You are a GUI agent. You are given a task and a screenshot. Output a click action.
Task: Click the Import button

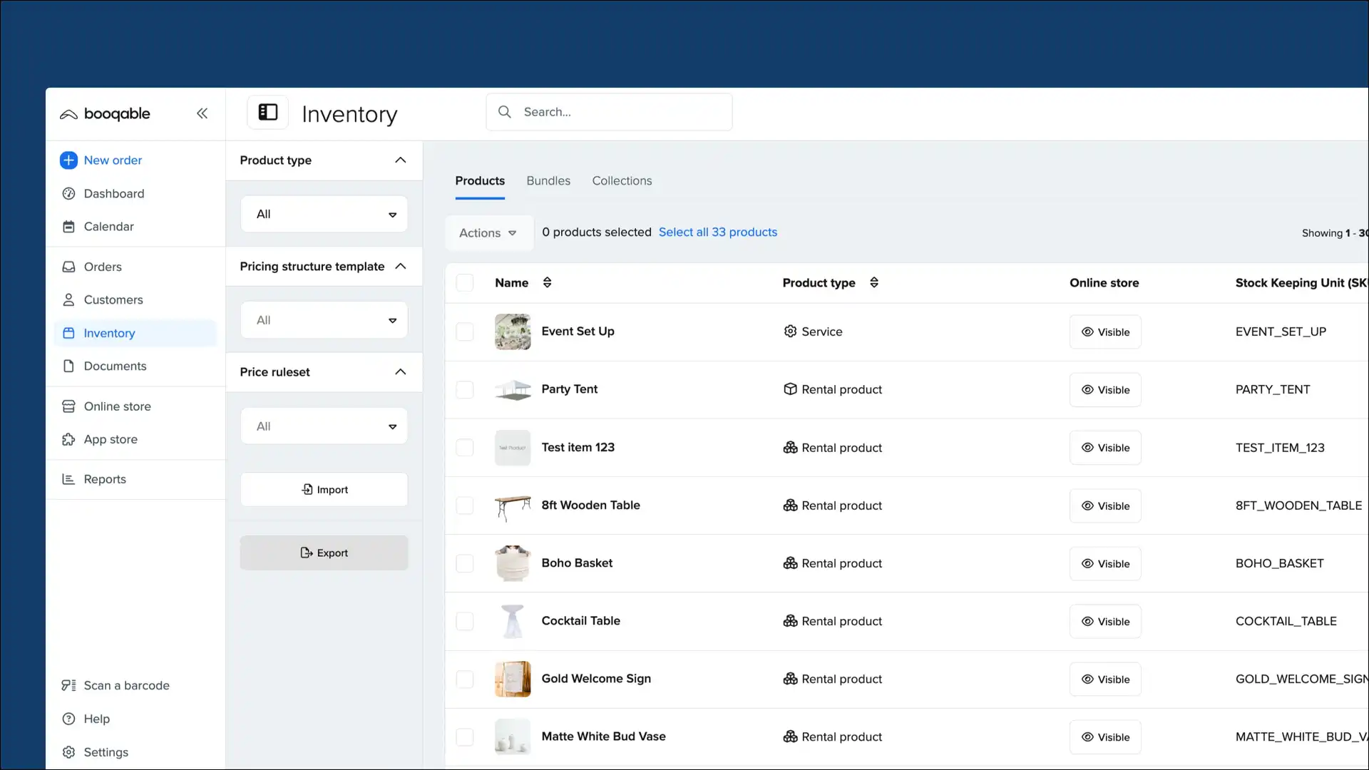(x=324, y=489)
